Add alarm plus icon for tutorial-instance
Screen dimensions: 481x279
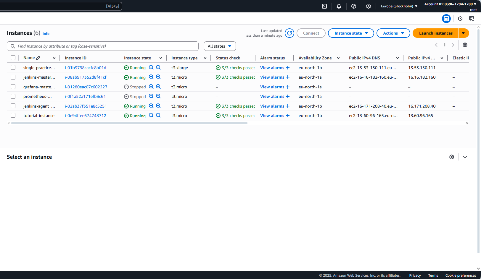click(288, 116)
